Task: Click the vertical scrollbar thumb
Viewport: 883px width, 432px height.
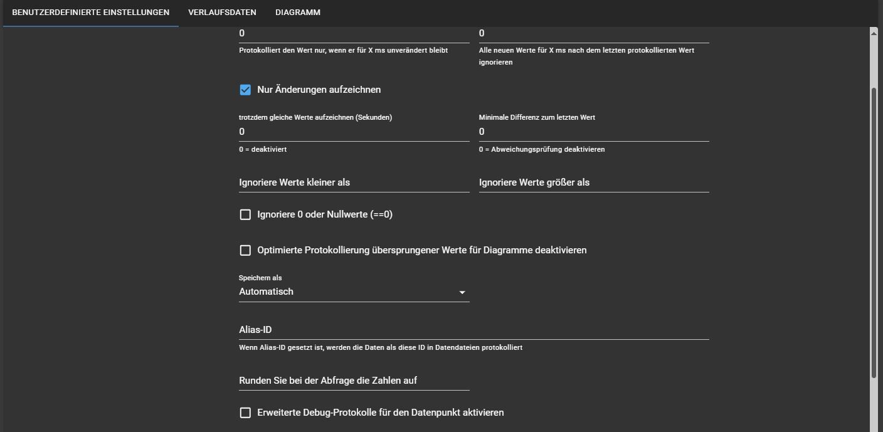Action: 874,232
